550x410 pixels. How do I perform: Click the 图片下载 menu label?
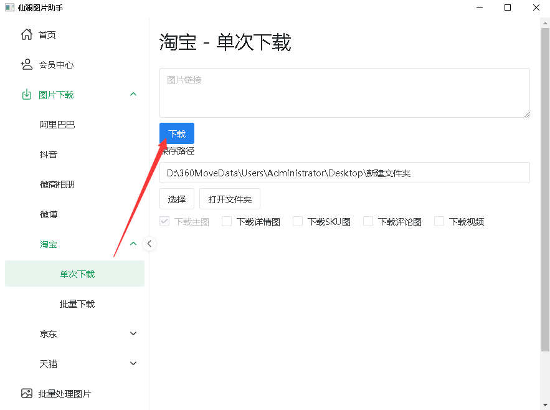pyautogui.click(x=56, y=95)
